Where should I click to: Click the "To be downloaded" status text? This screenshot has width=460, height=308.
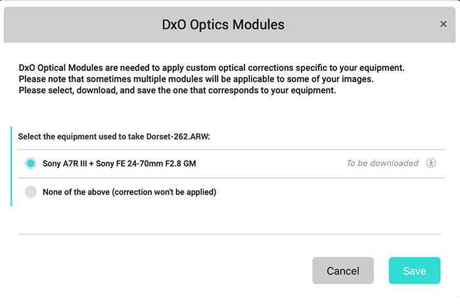[382, 163]
